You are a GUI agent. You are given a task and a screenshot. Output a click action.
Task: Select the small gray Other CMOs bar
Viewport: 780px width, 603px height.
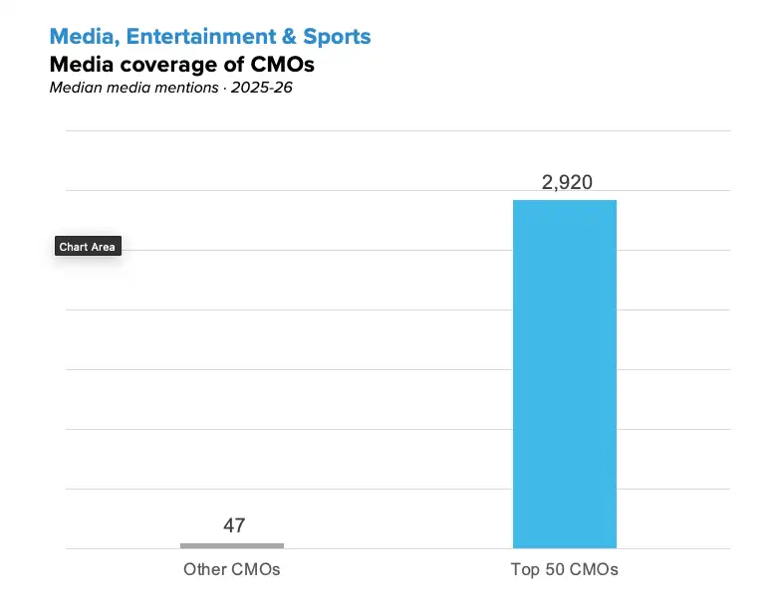232,545
